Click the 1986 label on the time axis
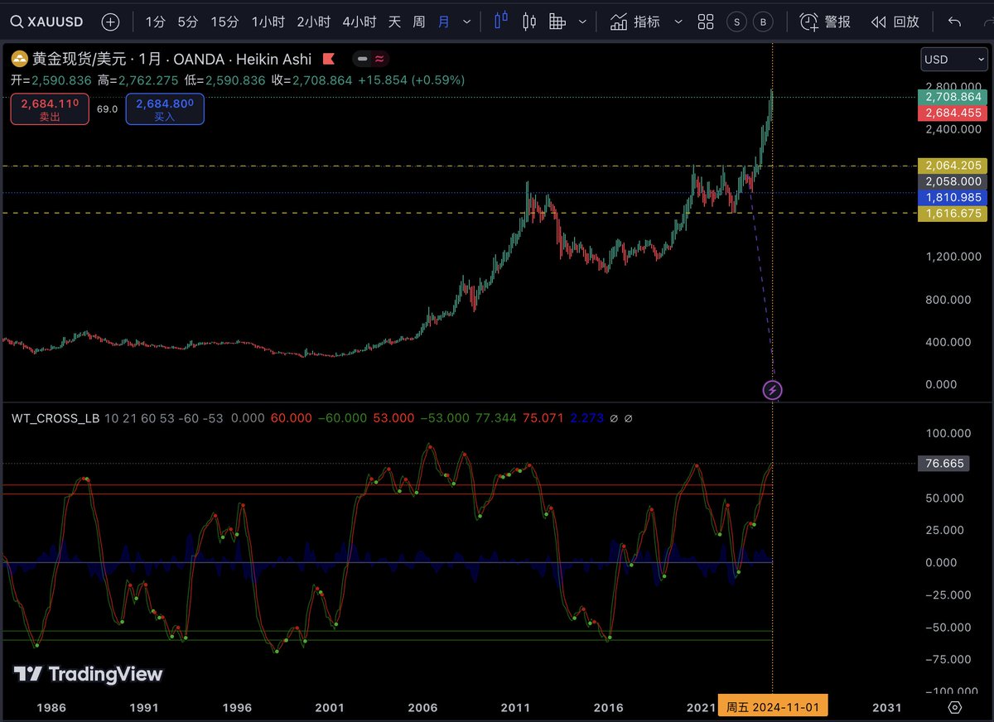Viewport: 994px width, 722px height. click(x=53, y=708)
